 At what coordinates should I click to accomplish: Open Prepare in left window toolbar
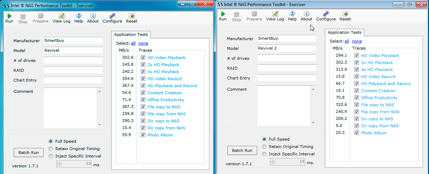(40, 18)
